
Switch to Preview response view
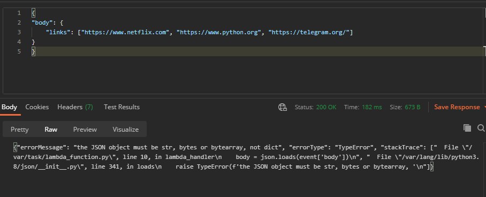pyautogui.click(x=85, y=130)
